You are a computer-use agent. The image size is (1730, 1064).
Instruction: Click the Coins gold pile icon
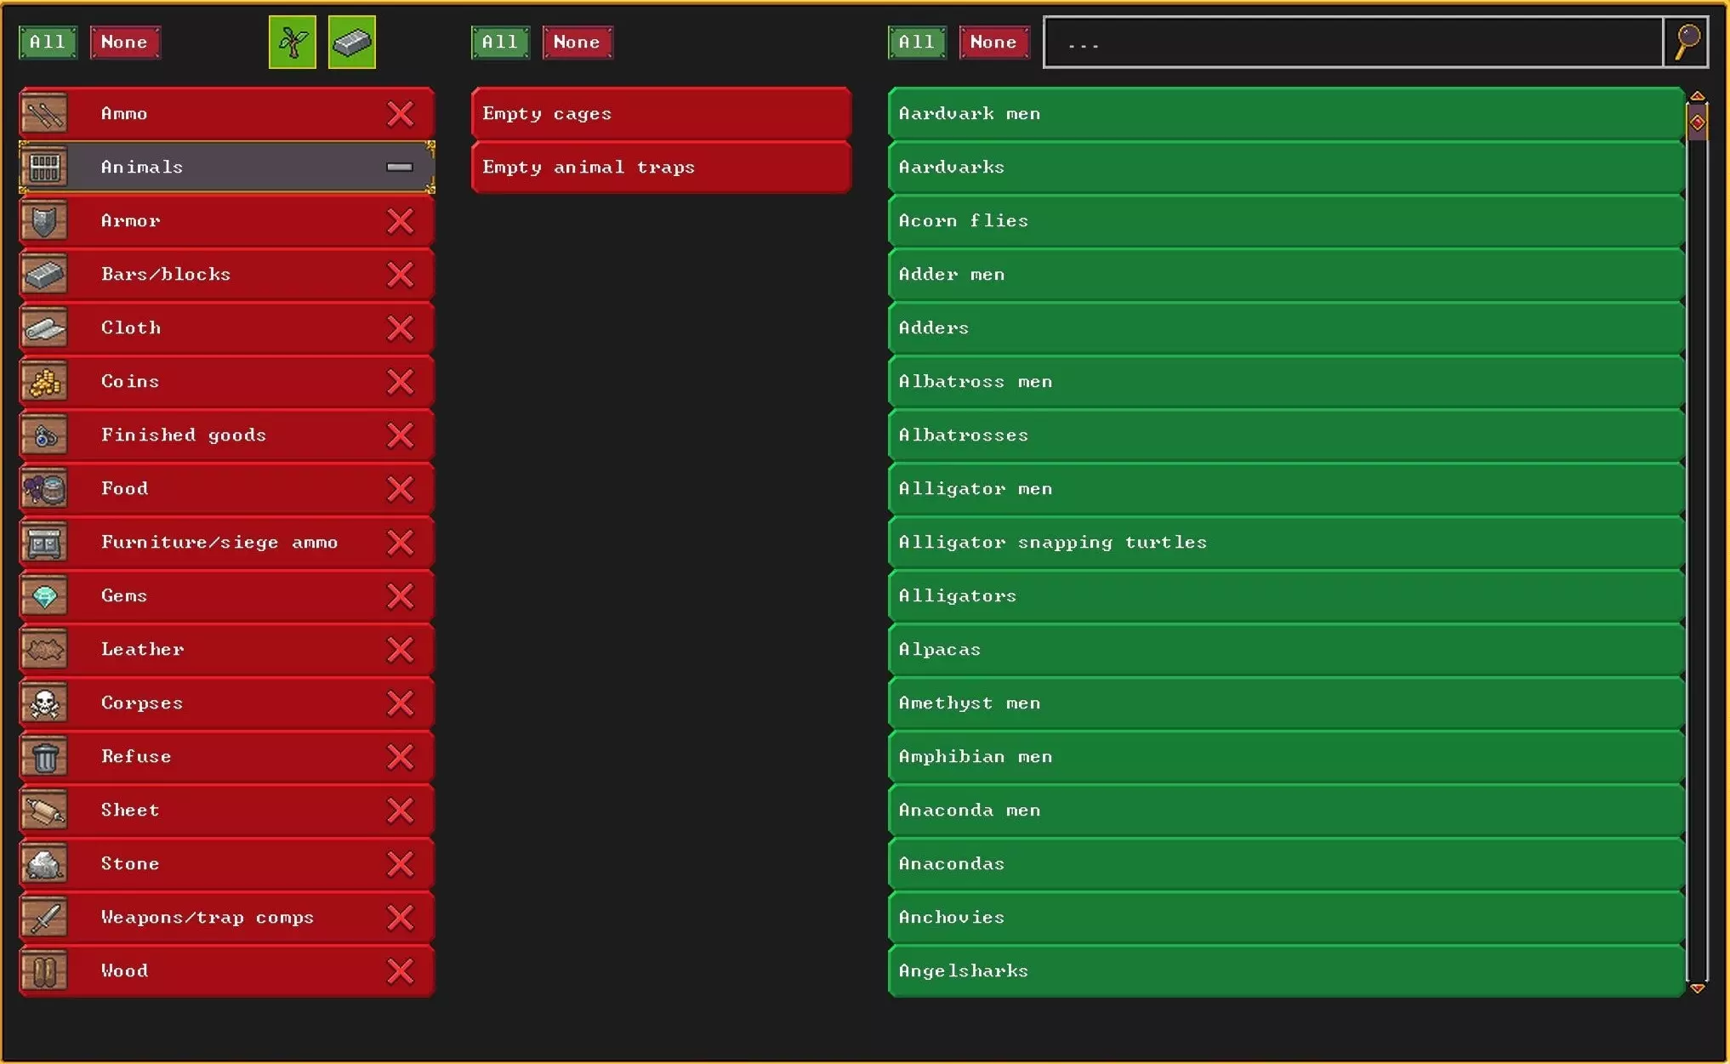coord(44,382)
